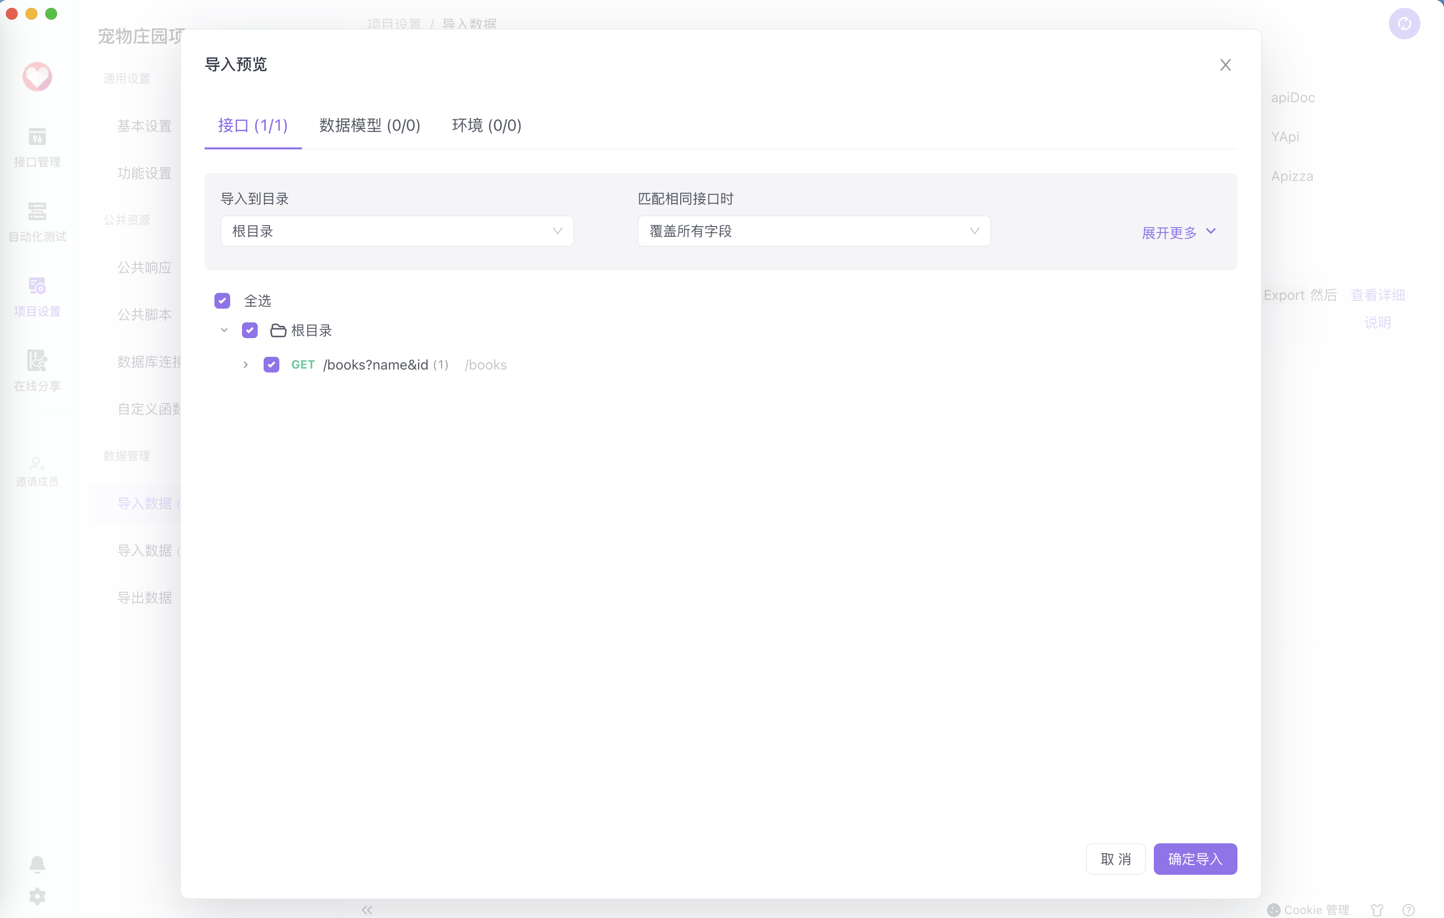Viewport: 1444px width, 918px height.
Task: Click the sync icon at top right
Action: (1405, 24)
